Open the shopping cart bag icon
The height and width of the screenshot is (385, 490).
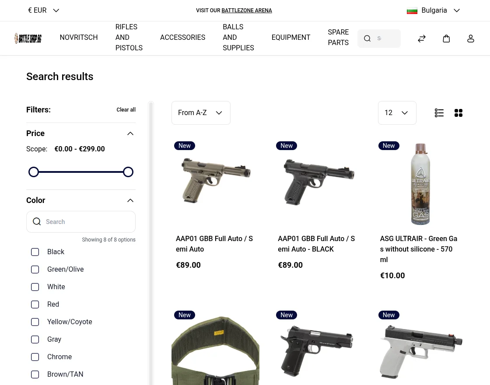(x=446, y=38)
